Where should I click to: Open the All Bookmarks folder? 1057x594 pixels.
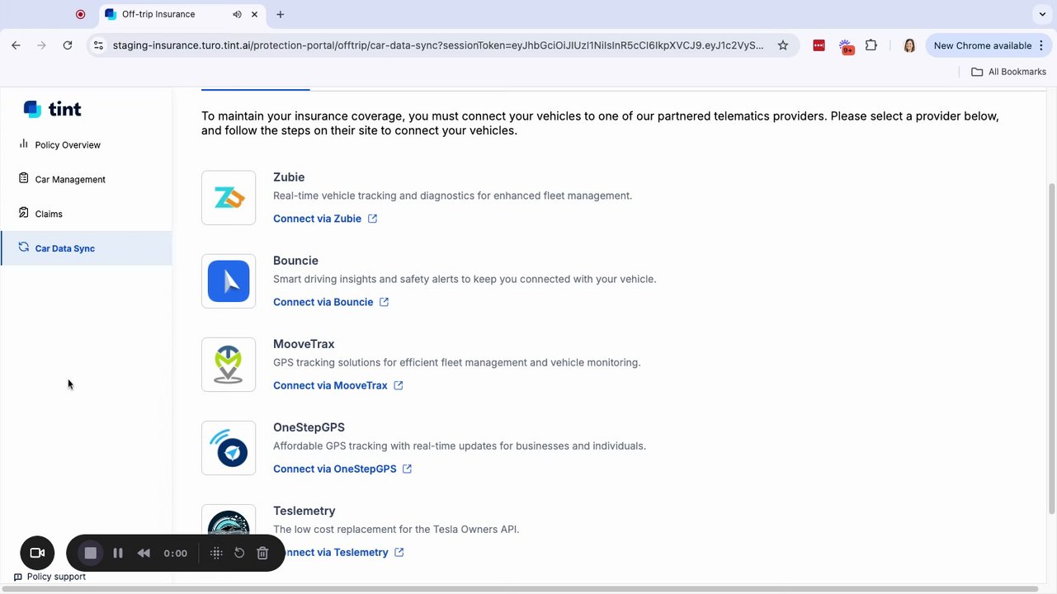click(x=1008, y=72)
